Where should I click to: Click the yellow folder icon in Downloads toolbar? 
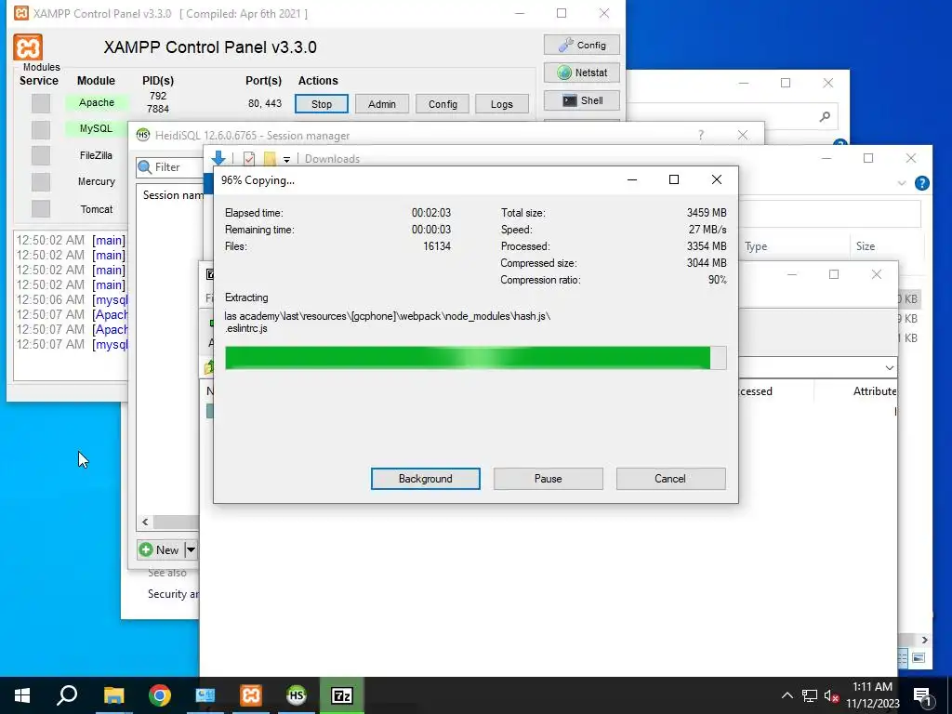tap(270, 158)
